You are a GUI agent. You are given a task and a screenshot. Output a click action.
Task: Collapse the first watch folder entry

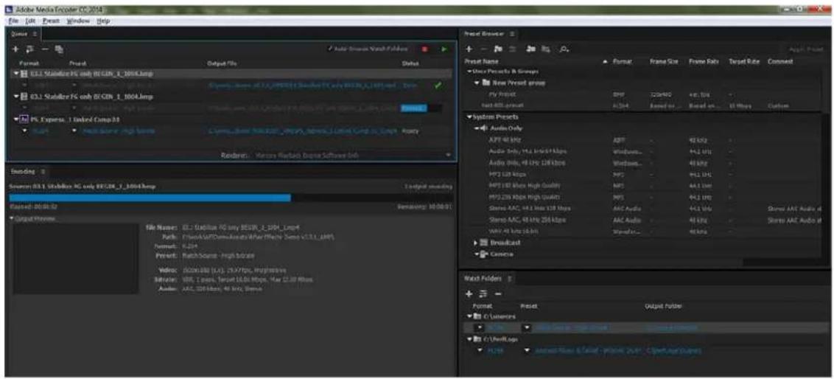469,316
